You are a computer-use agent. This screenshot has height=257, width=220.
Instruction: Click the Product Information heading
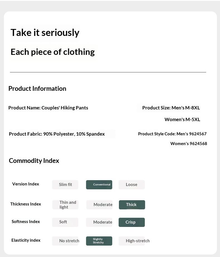[x=37, y=89]
